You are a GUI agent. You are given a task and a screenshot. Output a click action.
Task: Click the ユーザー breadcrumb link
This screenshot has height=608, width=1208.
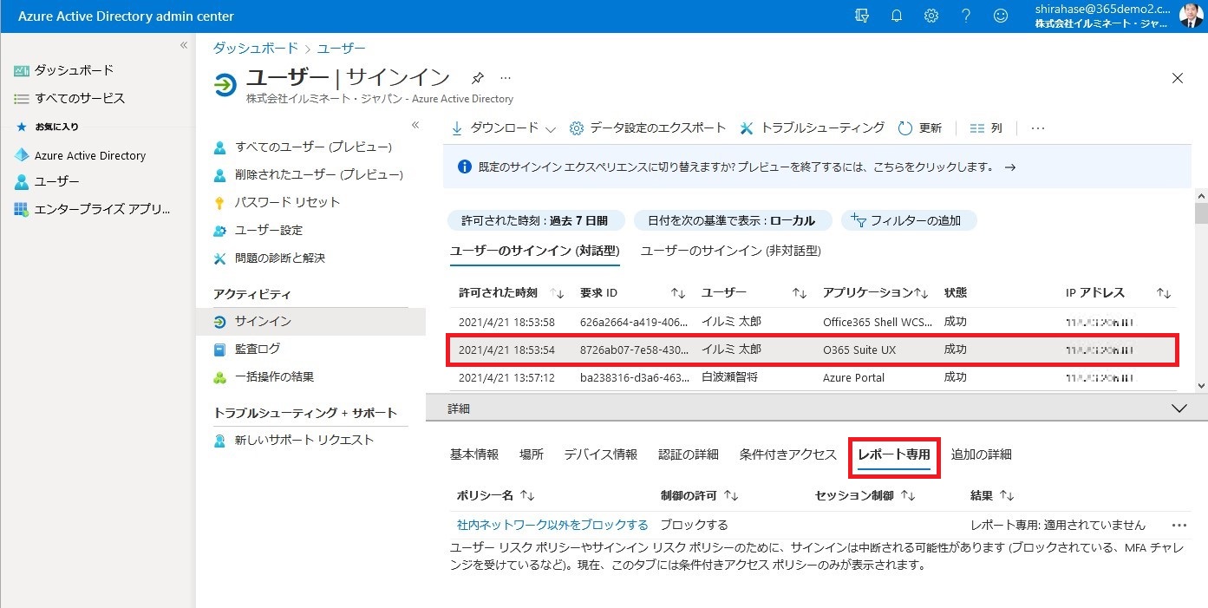click(341, 48)
